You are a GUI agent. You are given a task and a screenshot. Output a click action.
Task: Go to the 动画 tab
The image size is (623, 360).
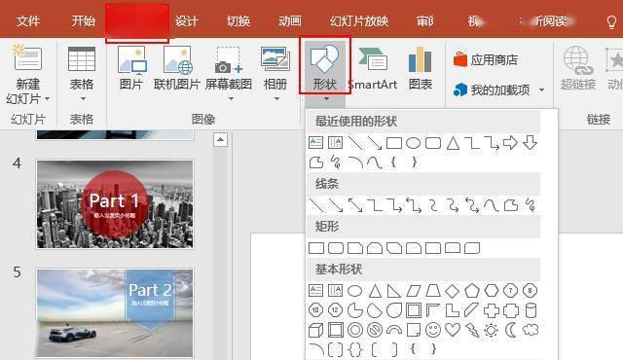[290, 21]
